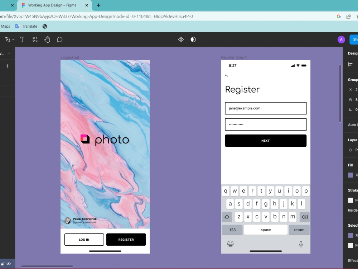This screenshot has width=358, height=269.
Task: Open a new browser tab
Action: pyautogui.click(x=98, y=5)
